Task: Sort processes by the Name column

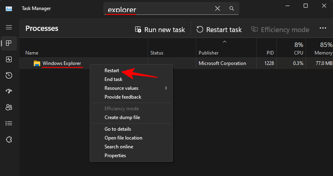Action: 32,53
